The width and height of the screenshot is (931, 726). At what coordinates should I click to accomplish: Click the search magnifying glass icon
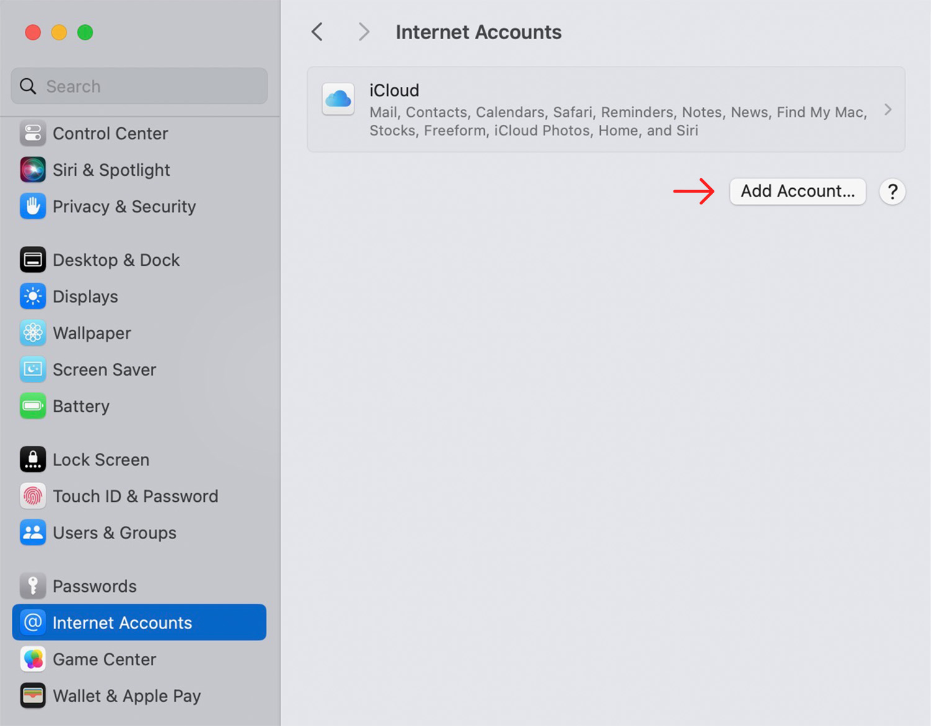28,86
